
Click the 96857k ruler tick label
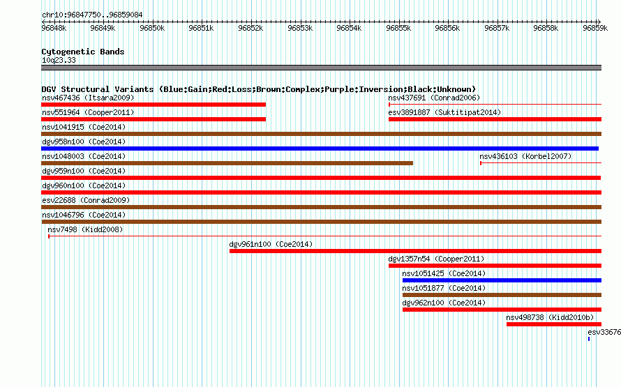click(497, 28)
